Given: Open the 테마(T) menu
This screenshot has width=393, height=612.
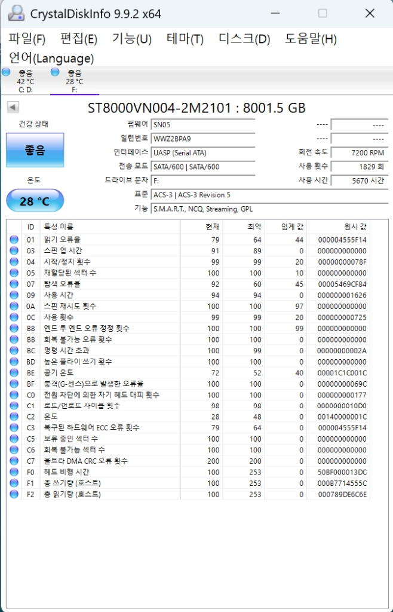Looking at the screenshot, I should (x=185, y=39).
